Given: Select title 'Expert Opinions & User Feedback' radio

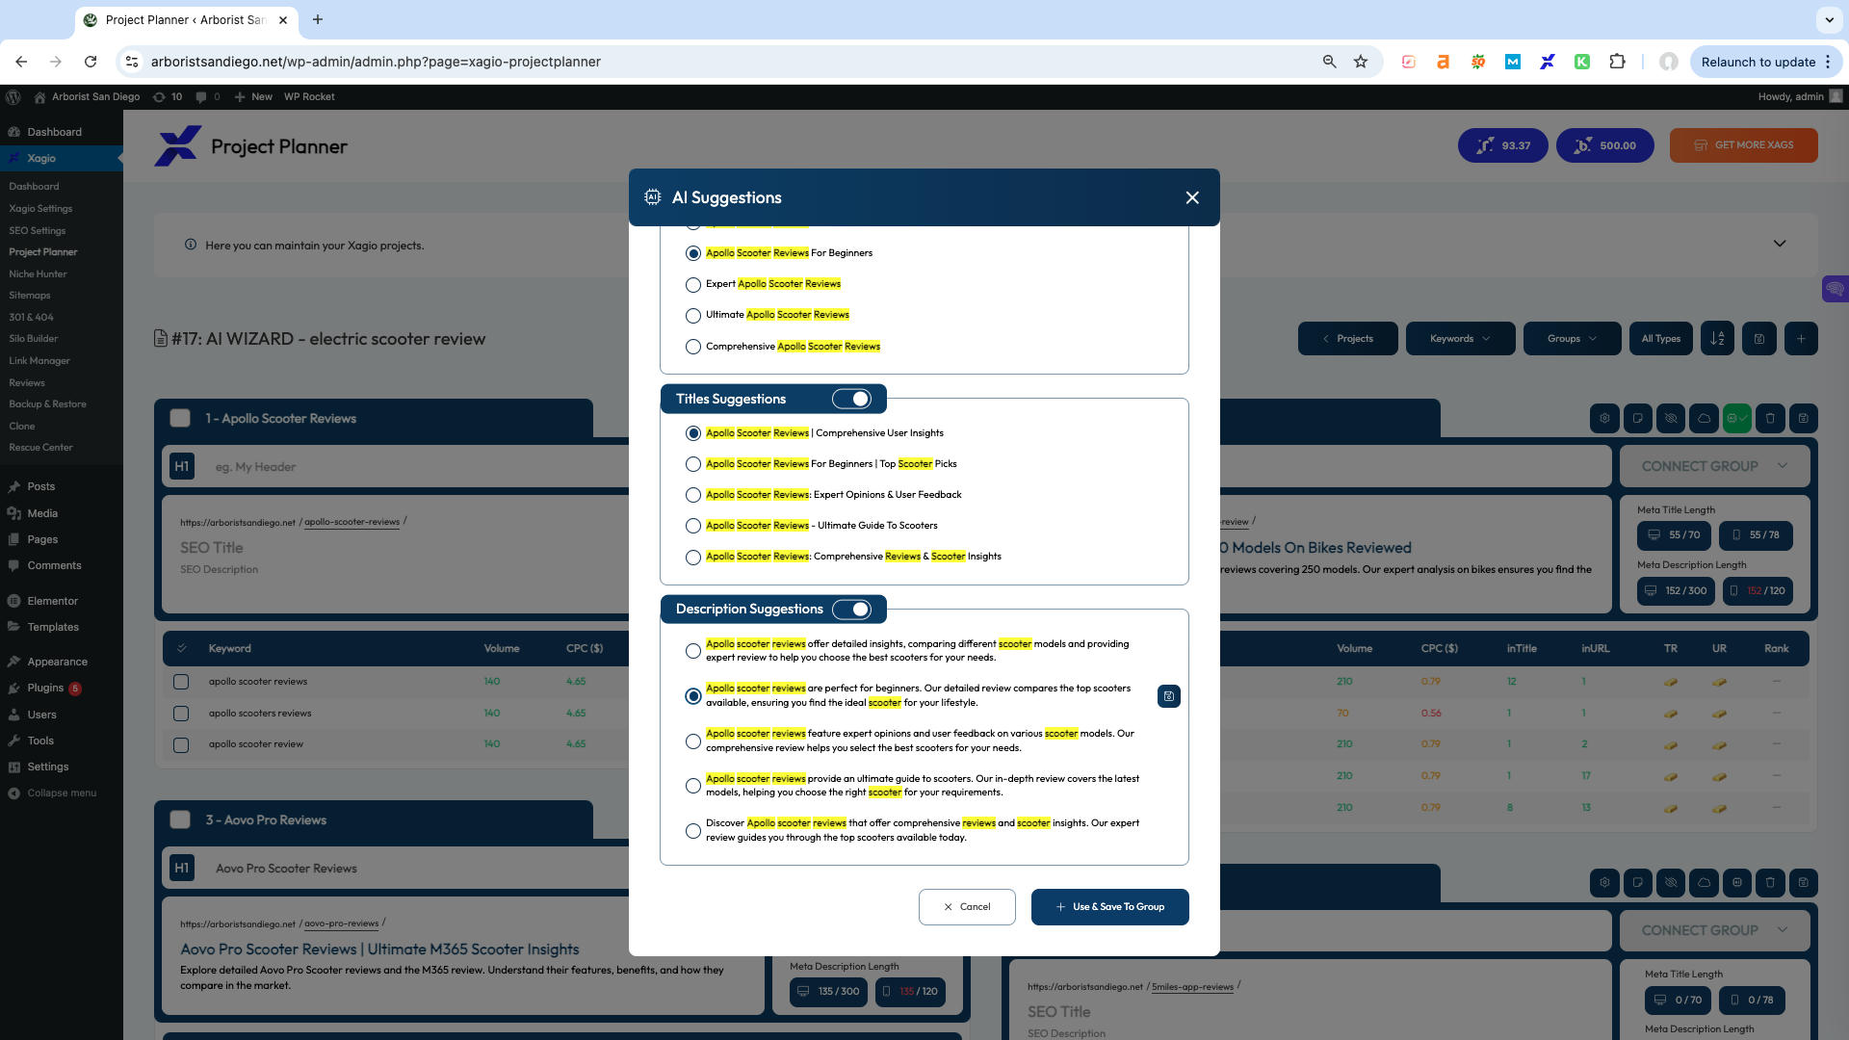Looking at the screenshot, I should coord(693,495).
